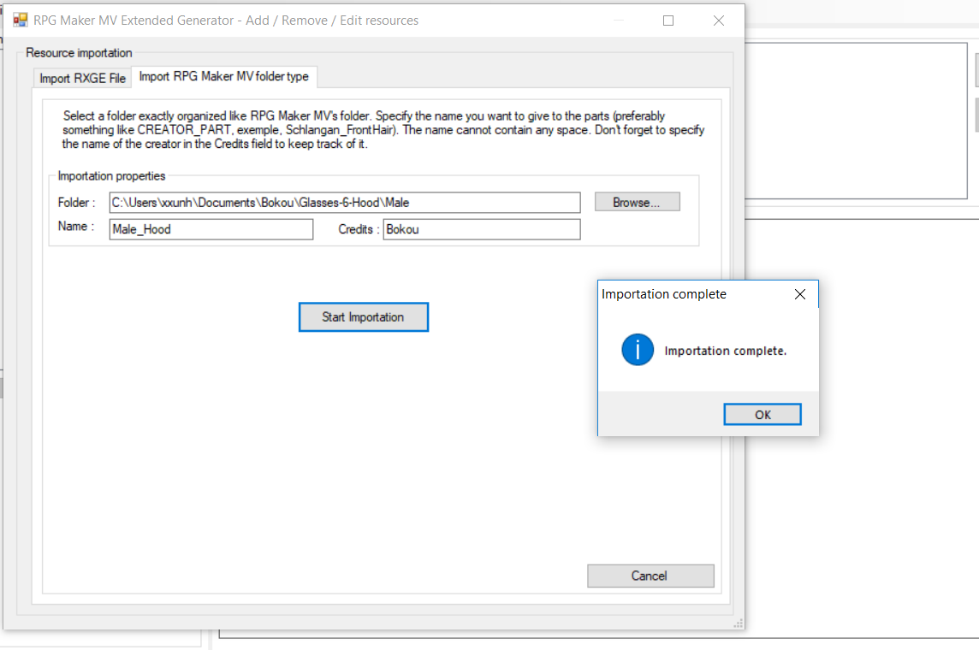Click OK in Importation complete dialog

[x=762, y=415]
